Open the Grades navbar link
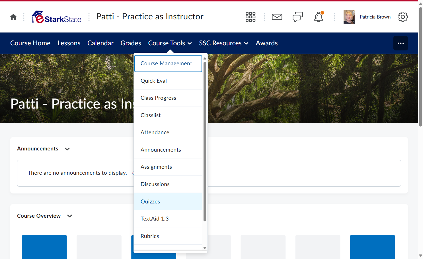Viewport: 423px width, 259px height. click(131, 43)
